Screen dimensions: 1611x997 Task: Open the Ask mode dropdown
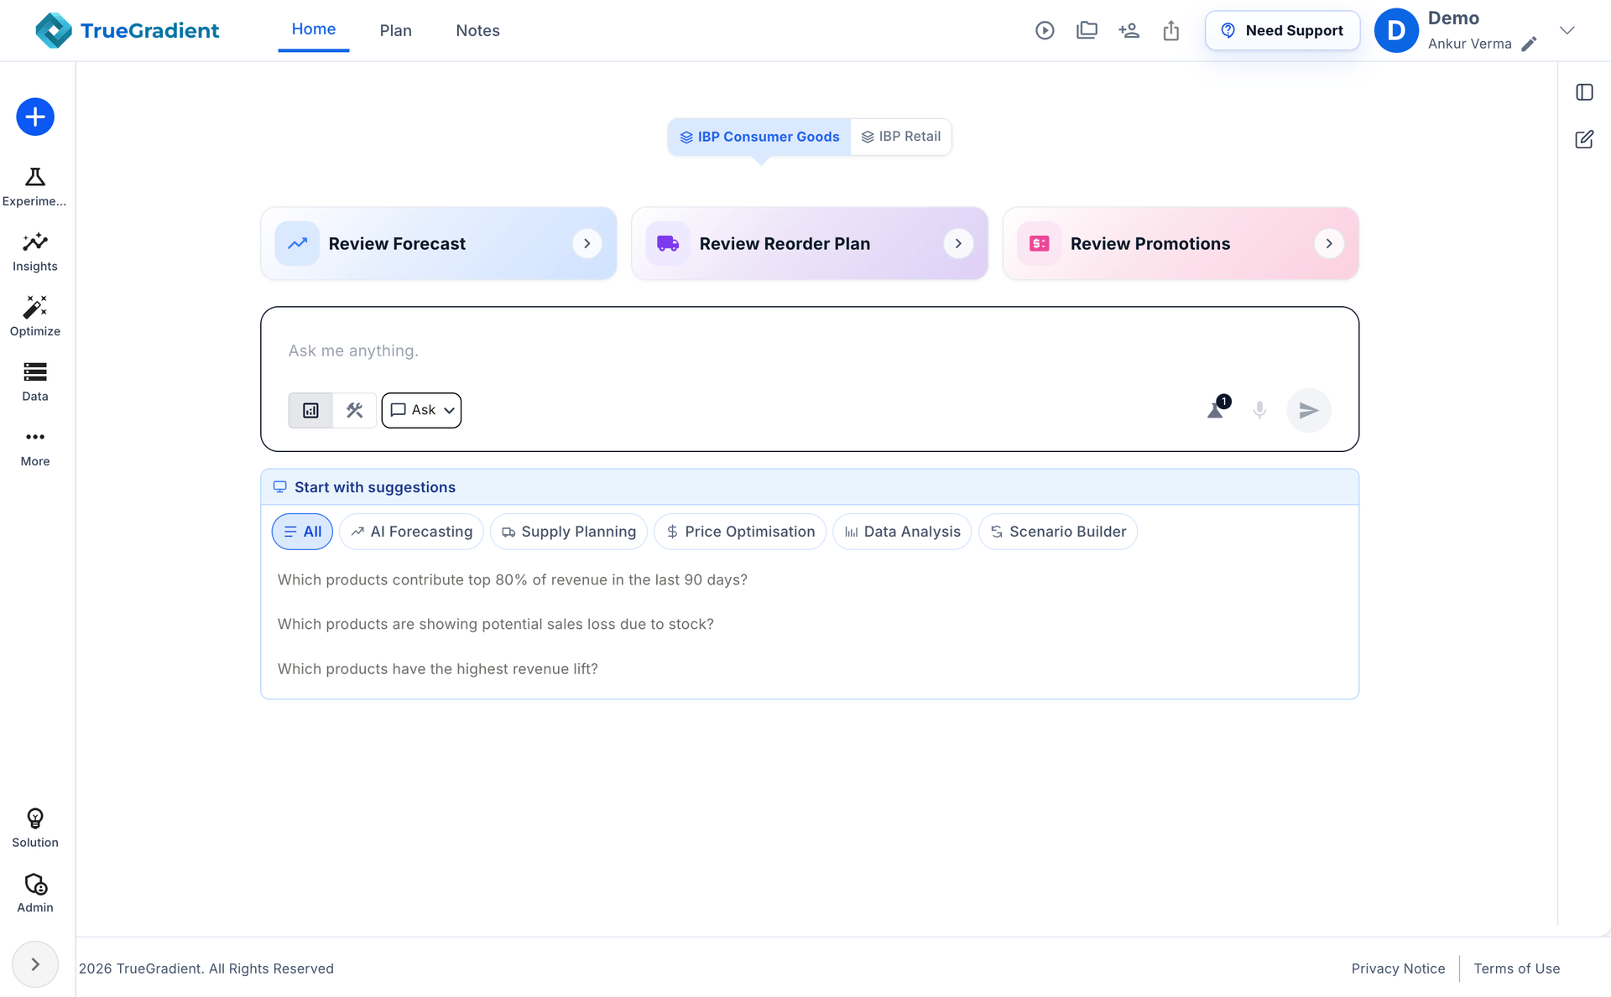pos(421,410)
